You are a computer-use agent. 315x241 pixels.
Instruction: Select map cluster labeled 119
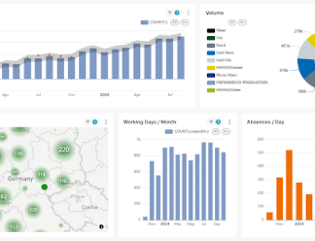(x=42, y=174)
